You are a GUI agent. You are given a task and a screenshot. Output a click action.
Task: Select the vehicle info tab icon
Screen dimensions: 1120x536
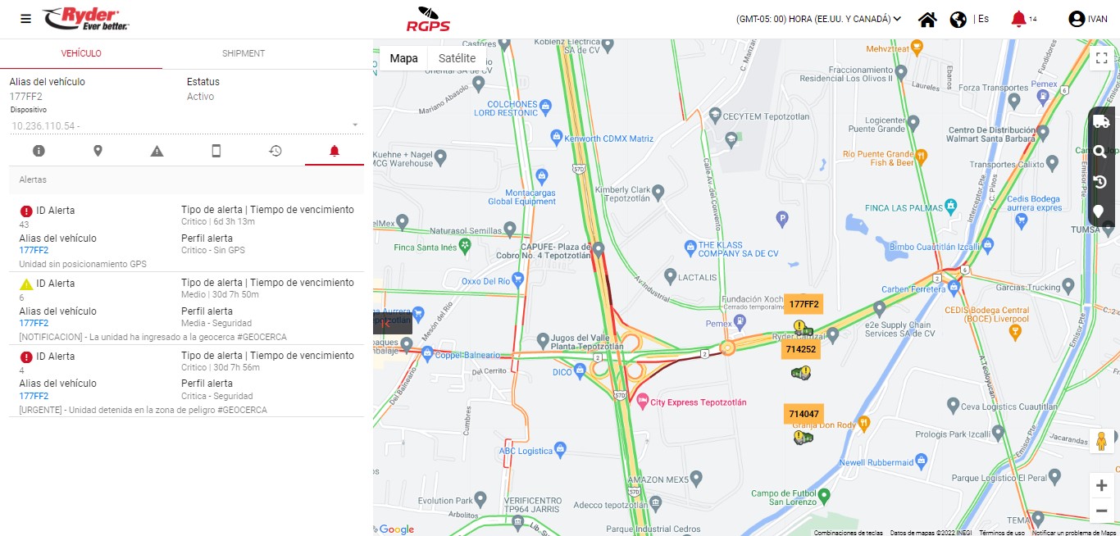(x=39, y=151)
